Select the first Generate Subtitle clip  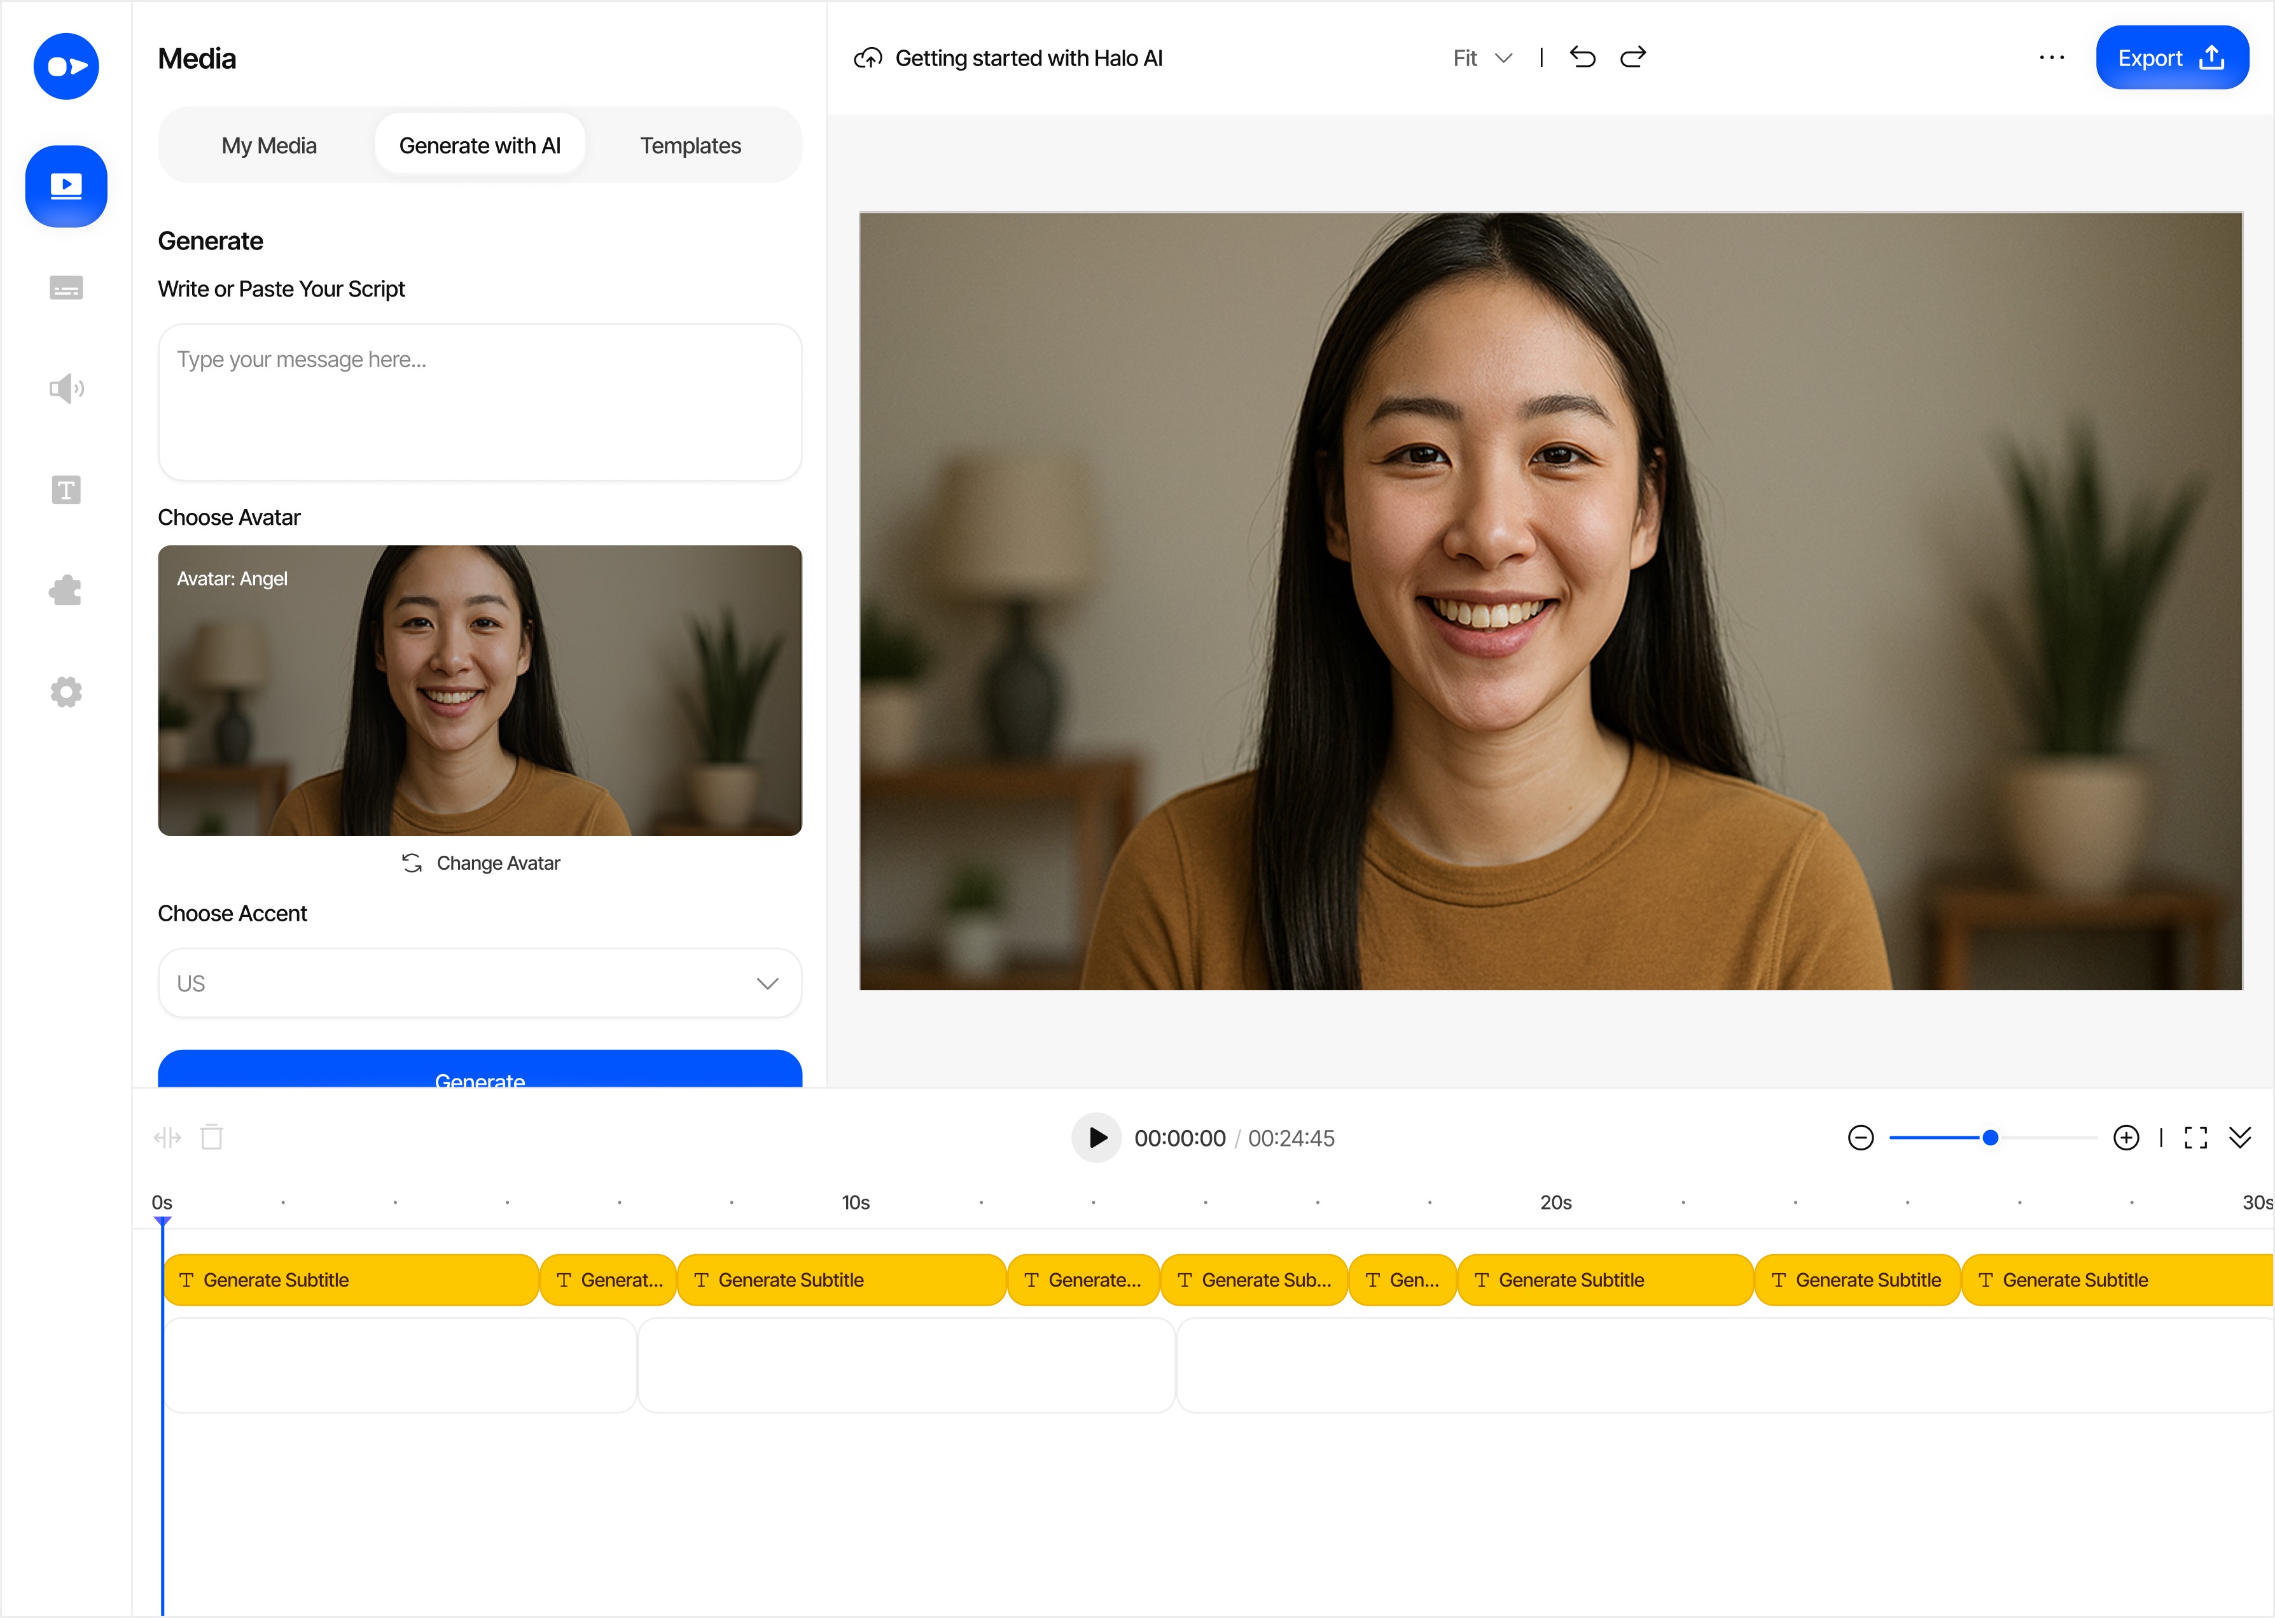351,1280
